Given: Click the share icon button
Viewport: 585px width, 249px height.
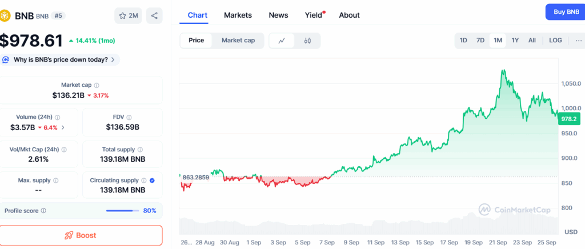Looking at the screenshot, I should tap(154, 16).
